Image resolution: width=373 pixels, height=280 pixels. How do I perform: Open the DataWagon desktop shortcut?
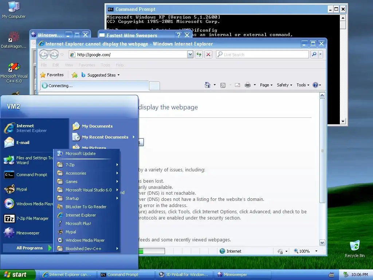coord(14,40)
